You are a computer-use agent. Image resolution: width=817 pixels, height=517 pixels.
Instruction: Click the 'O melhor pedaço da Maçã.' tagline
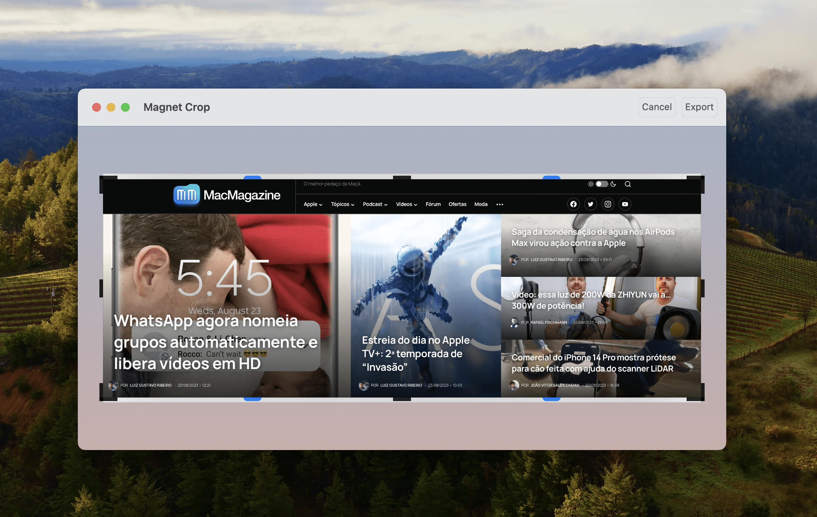(x=332, y=184)
